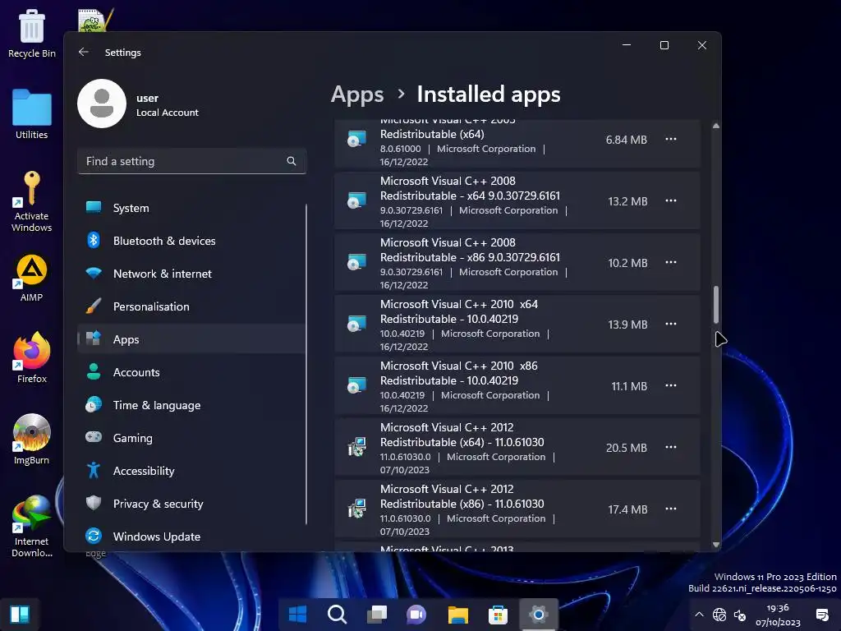This screenshot has width=841, height=631.
Task: Select the Utilities folder on desktop
Action: [32, 114]
